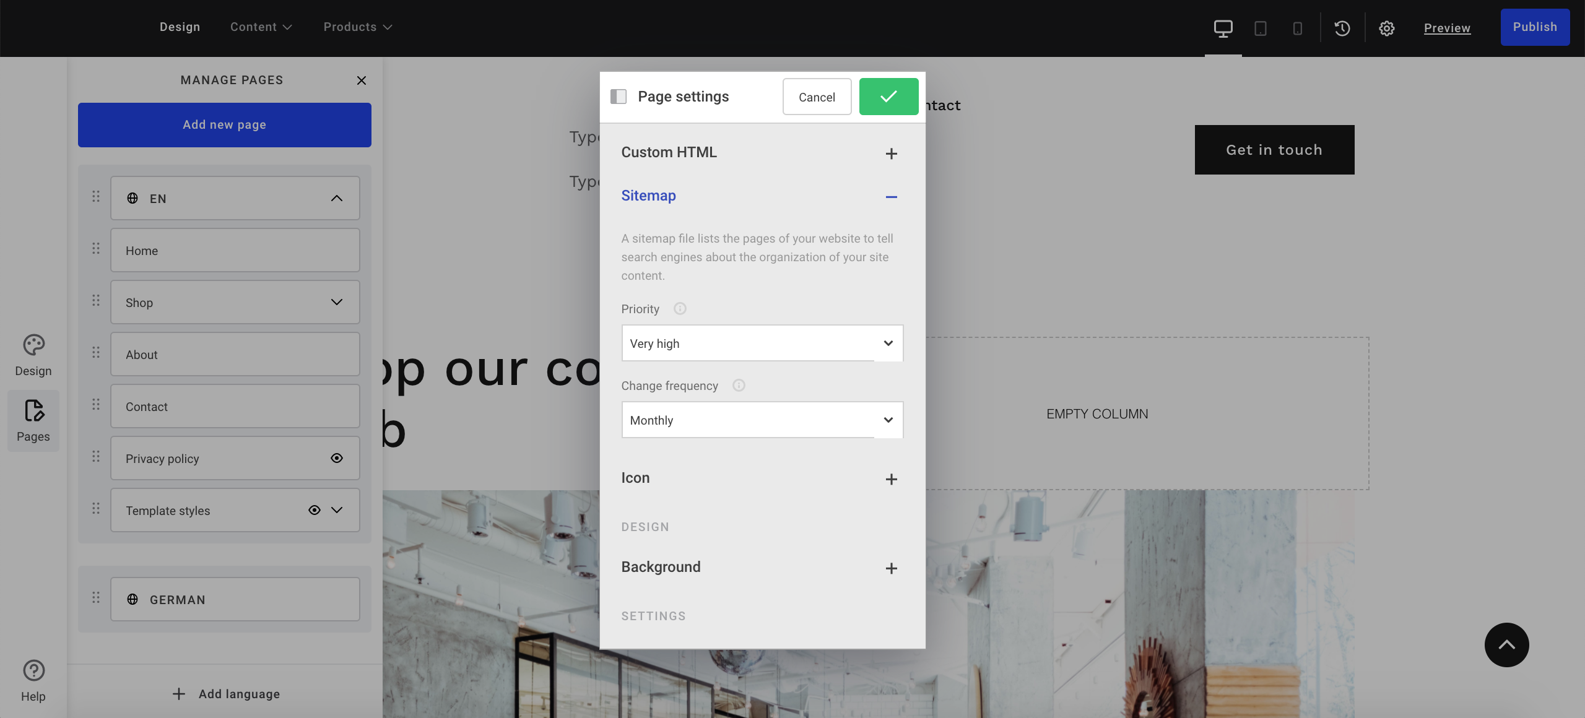Switch to mobile preview mode
Screen dimensions: 1585x718
point(1297,28)
